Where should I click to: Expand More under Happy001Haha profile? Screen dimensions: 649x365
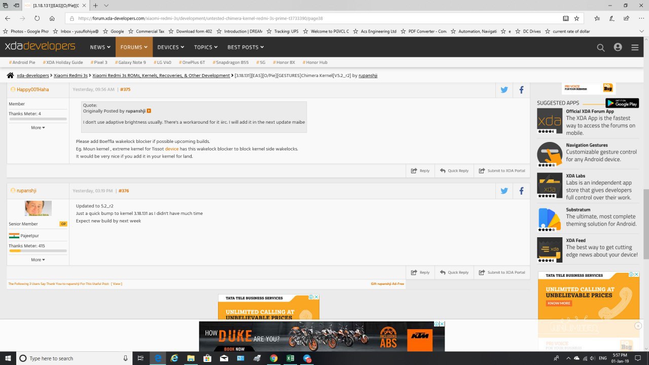point(38,128)
